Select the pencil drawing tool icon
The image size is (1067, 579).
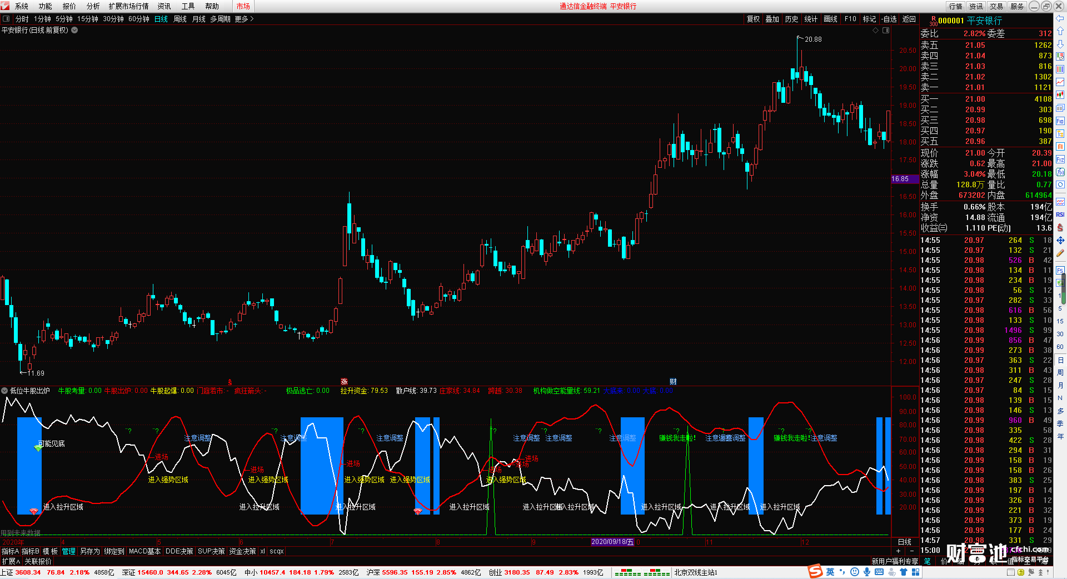(1060, 253)
